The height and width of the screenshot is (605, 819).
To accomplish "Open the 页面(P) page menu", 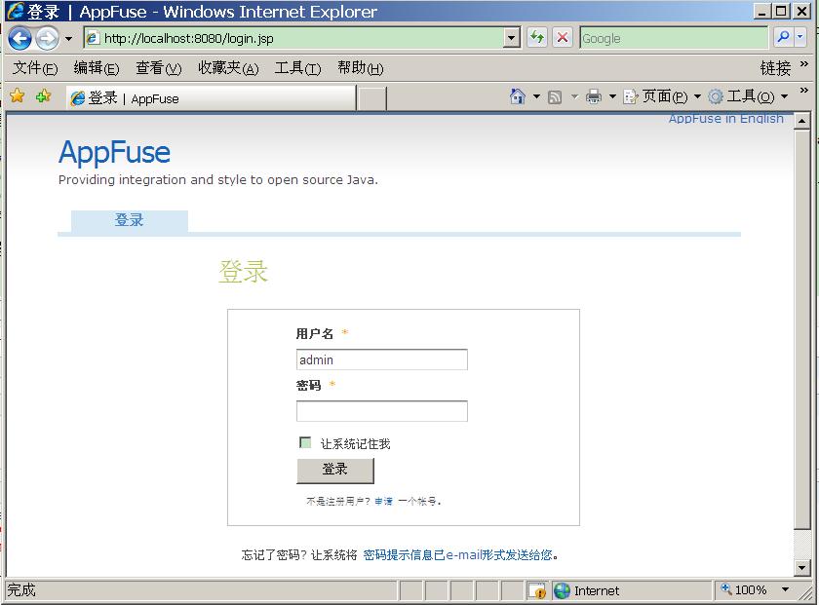I will click(x=662, y=96).
